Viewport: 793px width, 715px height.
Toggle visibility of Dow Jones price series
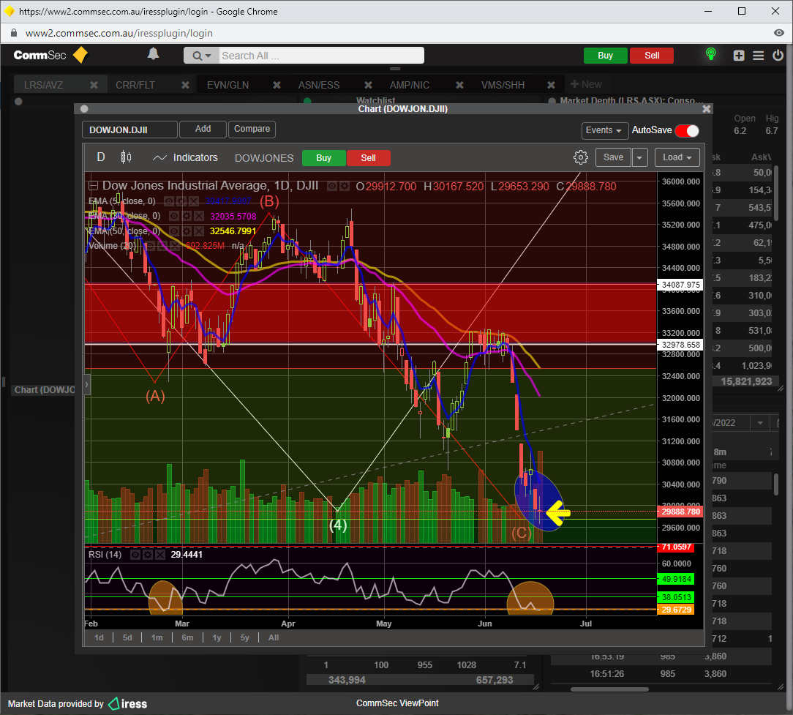[332, 186]
